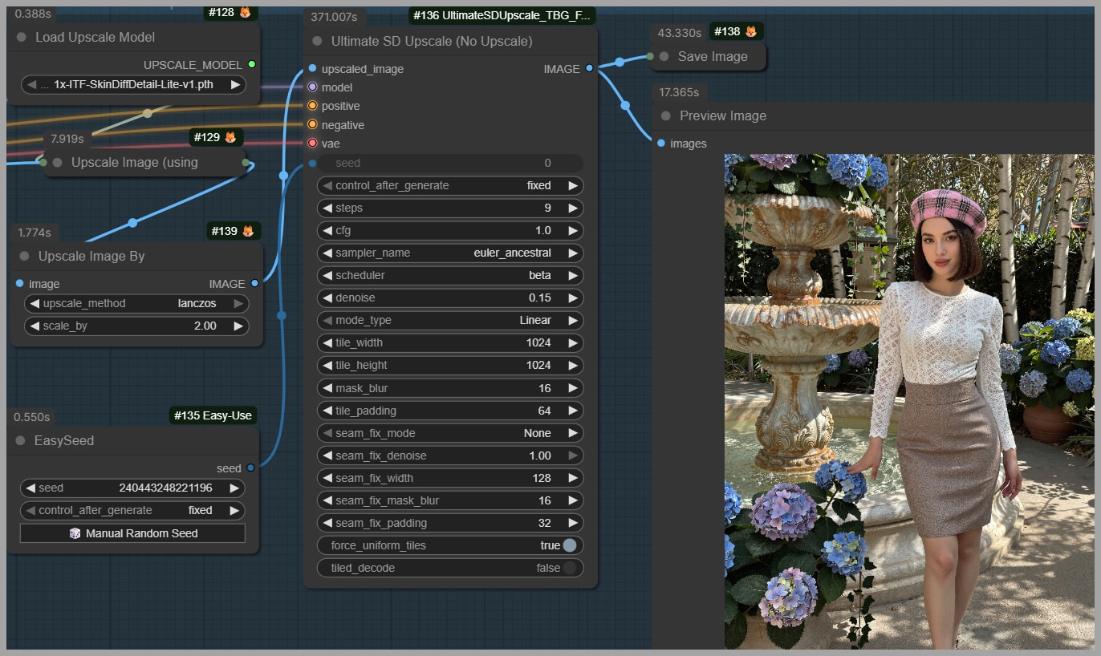Viewport: 1101px width, 656px height.
Task: Click the denoise 0.15 value slider
Action: click(x=449, y=298)
